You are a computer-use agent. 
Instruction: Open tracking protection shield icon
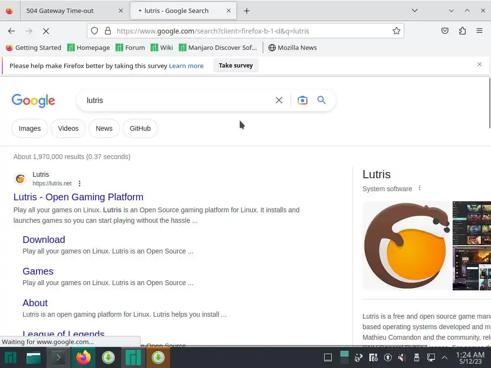94,31
